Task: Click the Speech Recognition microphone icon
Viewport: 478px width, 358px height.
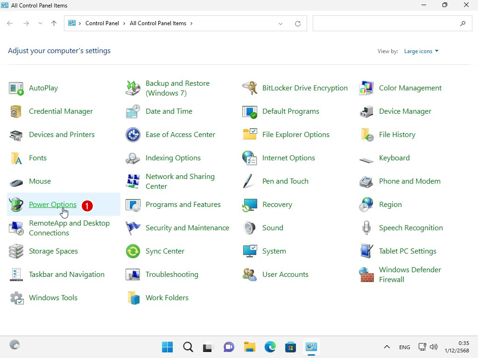Action: [366, 228]
